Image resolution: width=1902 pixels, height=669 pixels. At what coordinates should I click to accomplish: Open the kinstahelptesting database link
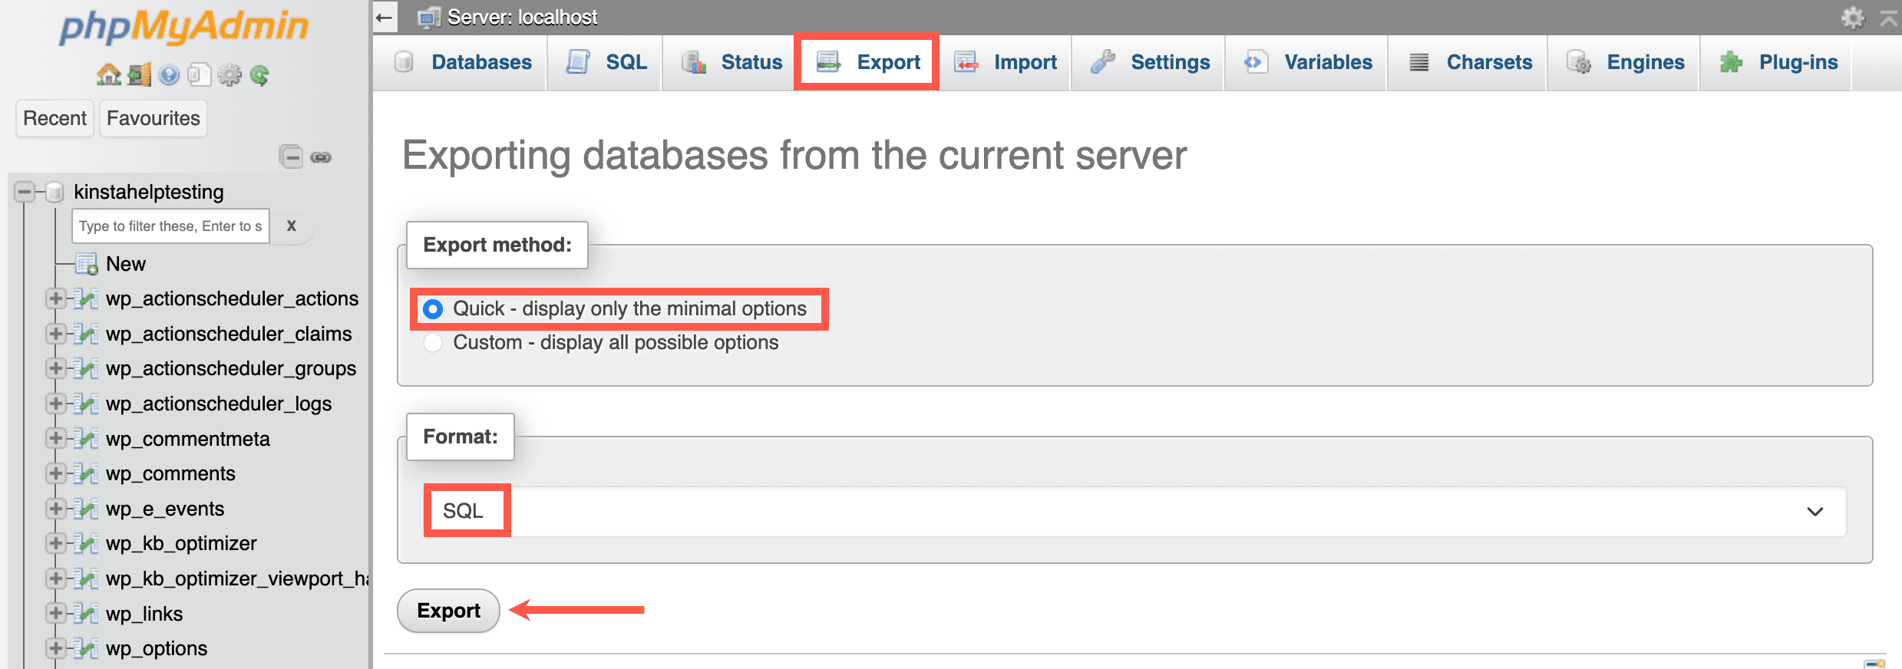click(149, 192)
